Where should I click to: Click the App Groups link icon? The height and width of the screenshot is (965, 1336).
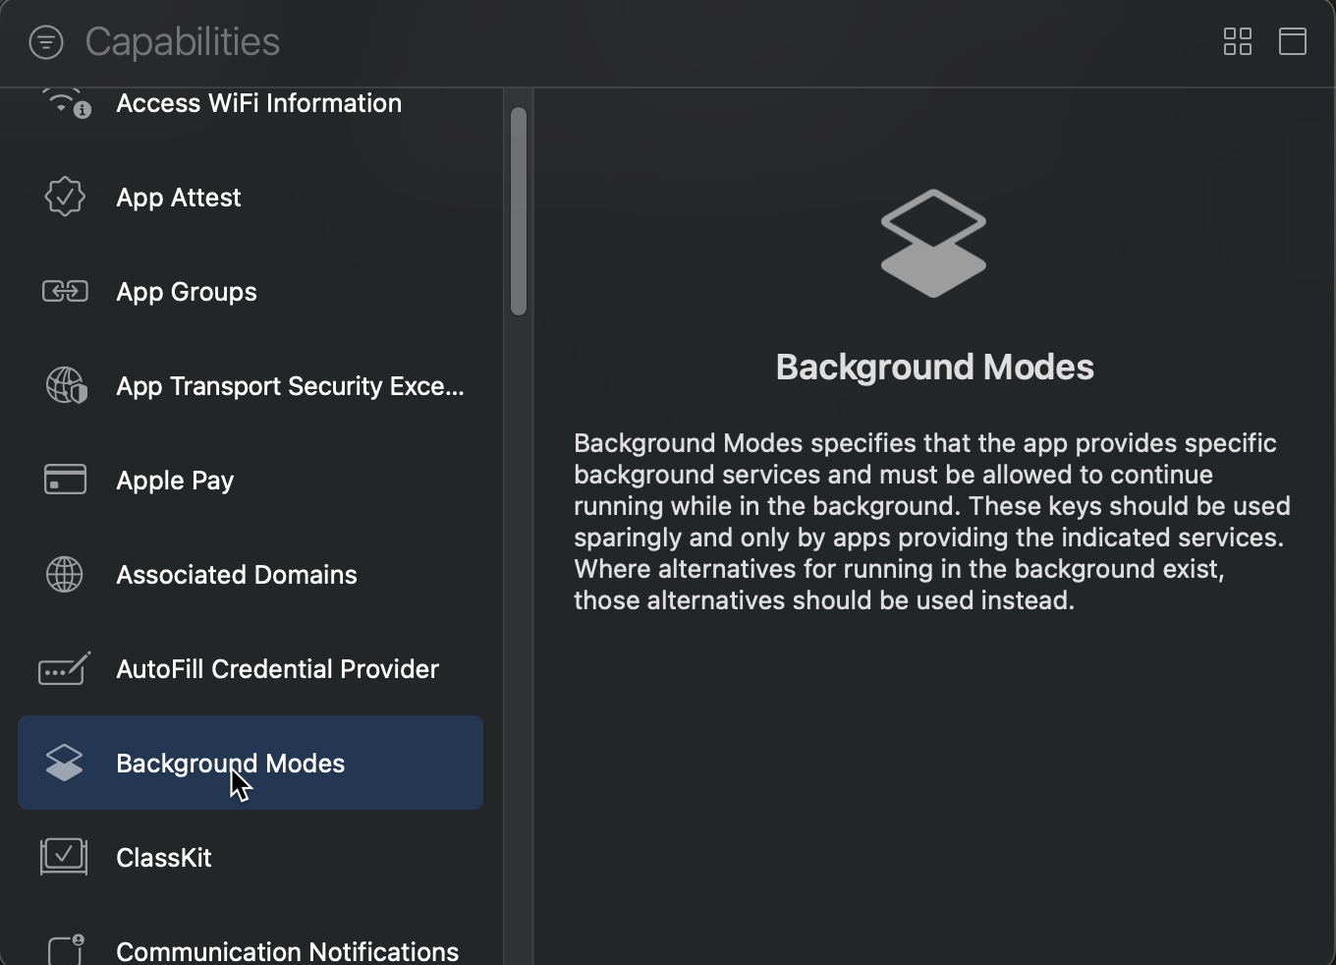(65, 291)
